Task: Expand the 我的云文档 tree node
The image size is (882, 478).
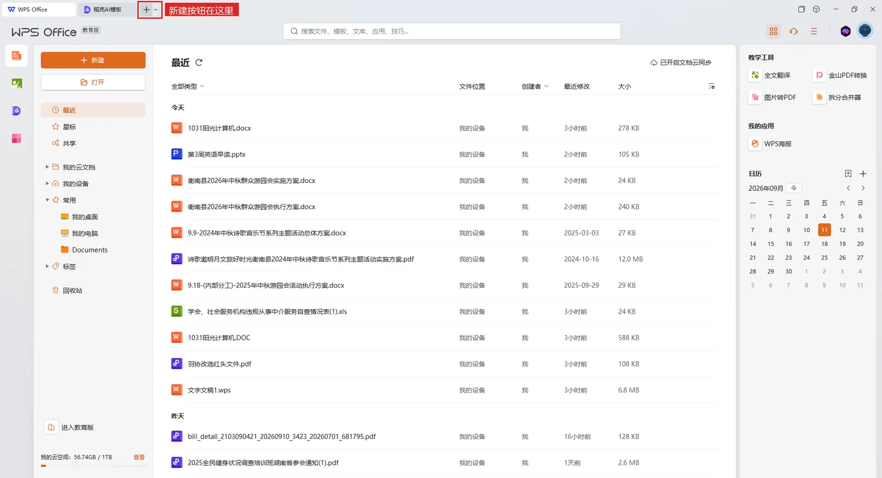Action: [x=47, y=167]
